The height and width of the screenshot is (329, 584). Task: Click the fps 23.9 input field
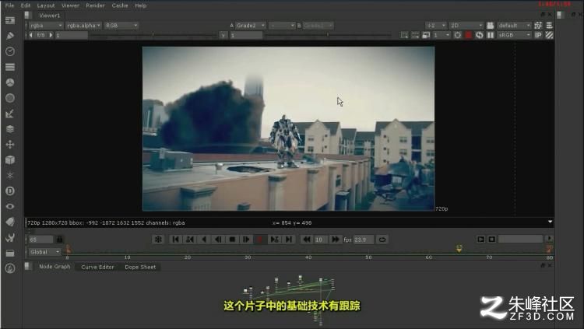pyautogui.click(x=364, y=240)
